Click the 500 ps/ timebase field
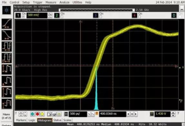 (x=78, y=114)
